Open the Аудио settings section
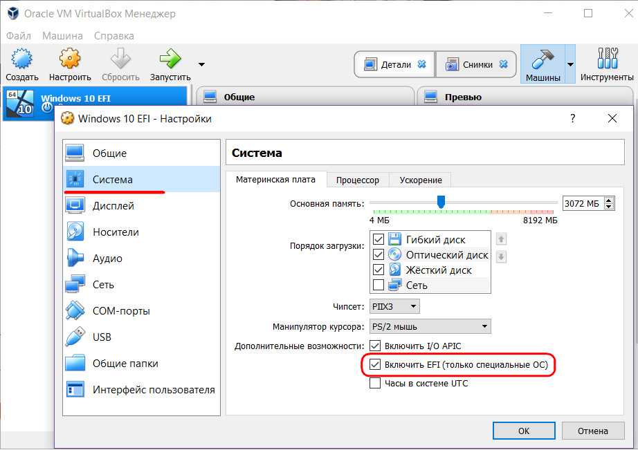638x450 pixels. (107, 259)
